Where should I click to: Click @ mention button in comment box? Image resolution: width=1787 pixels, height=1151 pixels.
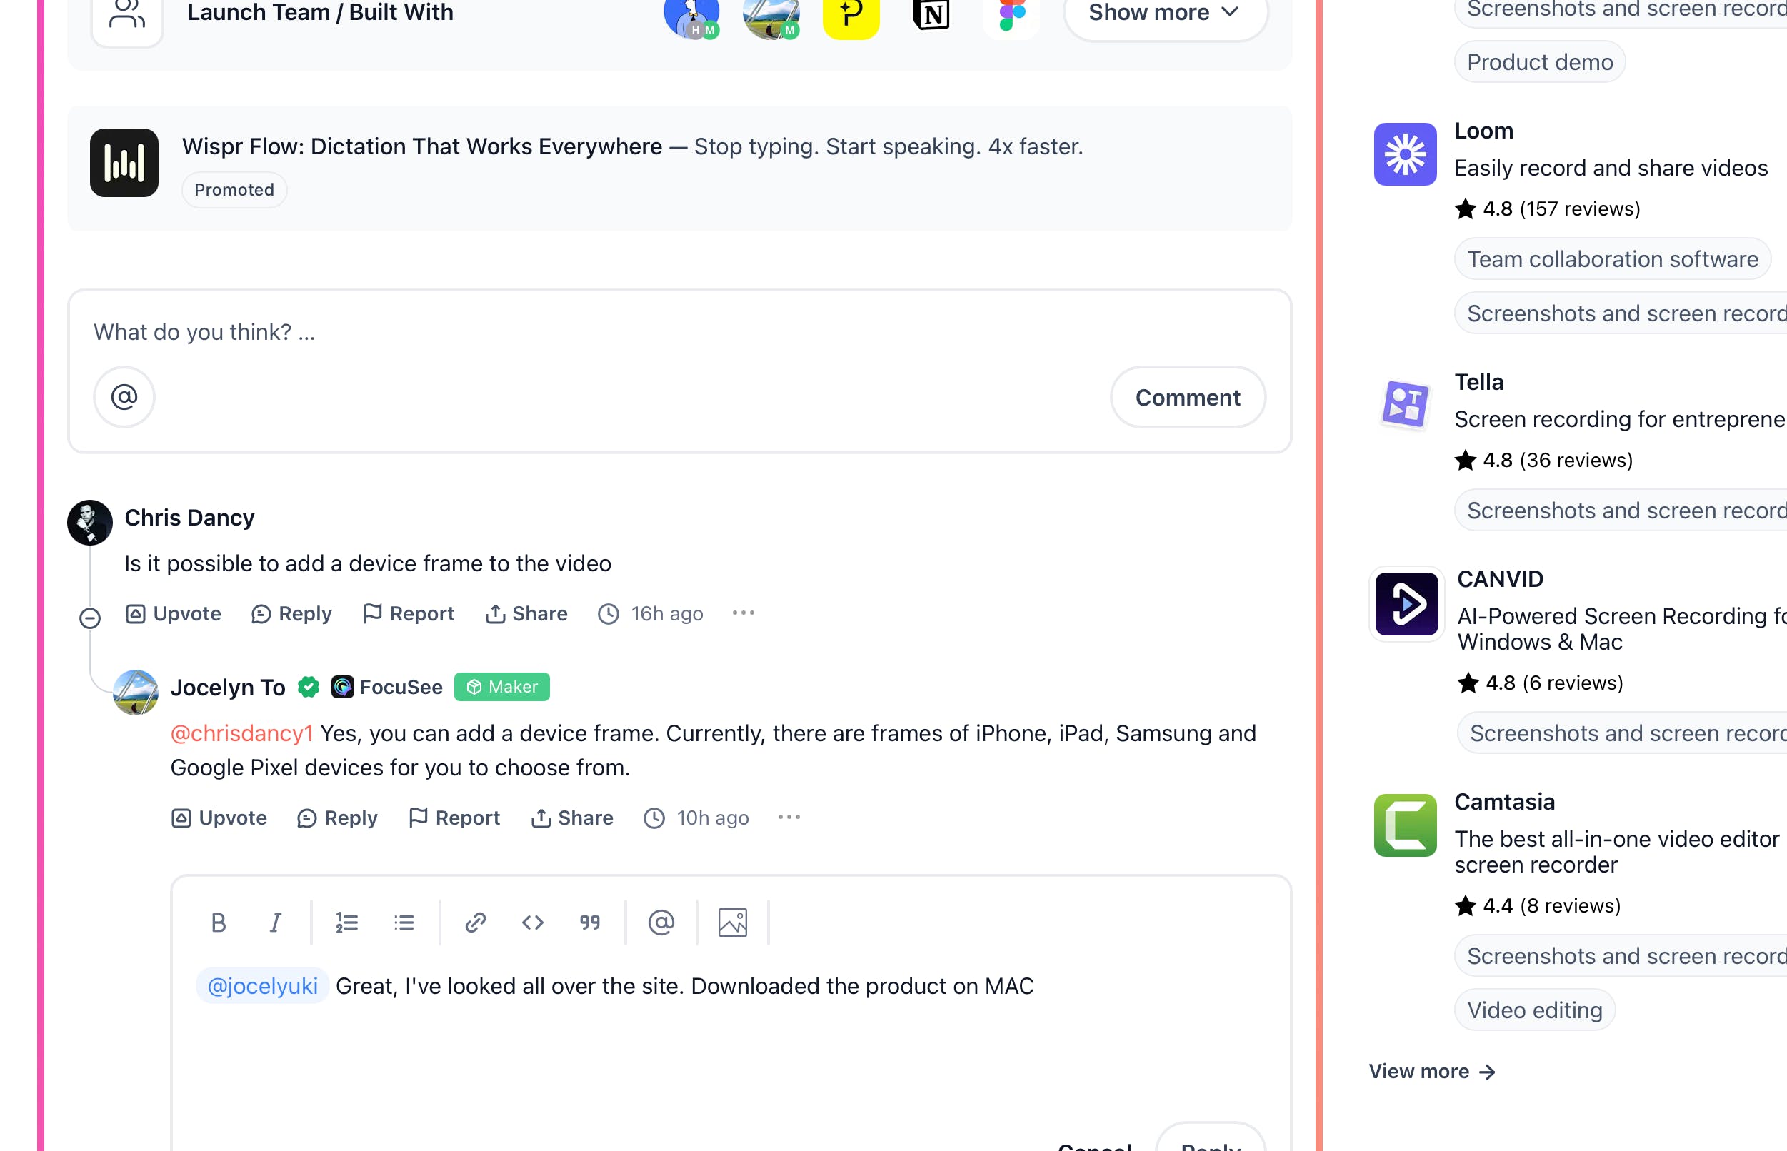pyautogui.click(x=124, y=397)
